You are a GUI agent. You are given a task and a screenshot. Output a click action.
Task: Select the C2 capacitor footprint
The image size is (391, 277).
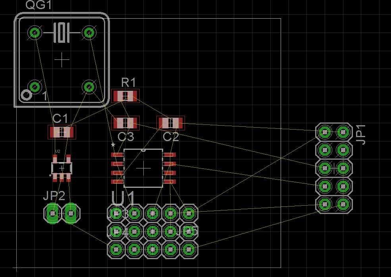(171, 123)
